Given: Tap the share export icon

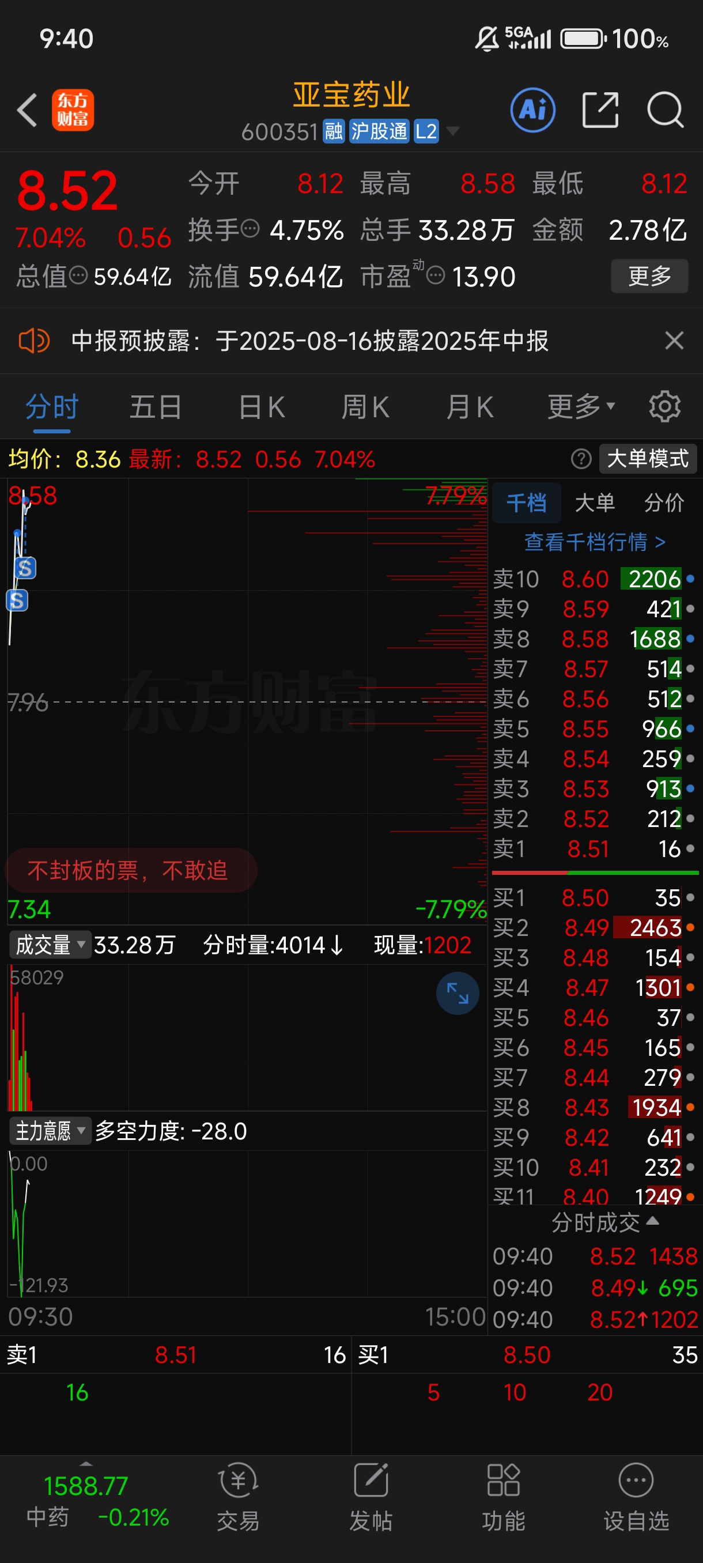Looking at the screenshot, I should pyautogui.click(x=600, y=110).
